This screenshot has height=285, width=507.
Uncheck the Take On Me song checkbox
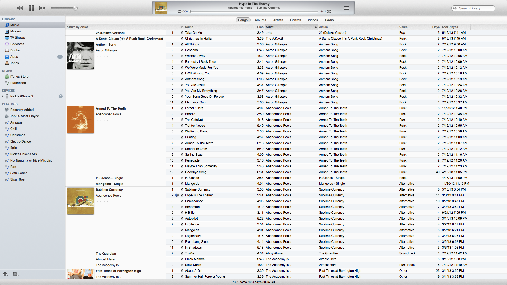pyautogui.click(x=182, y=33)
